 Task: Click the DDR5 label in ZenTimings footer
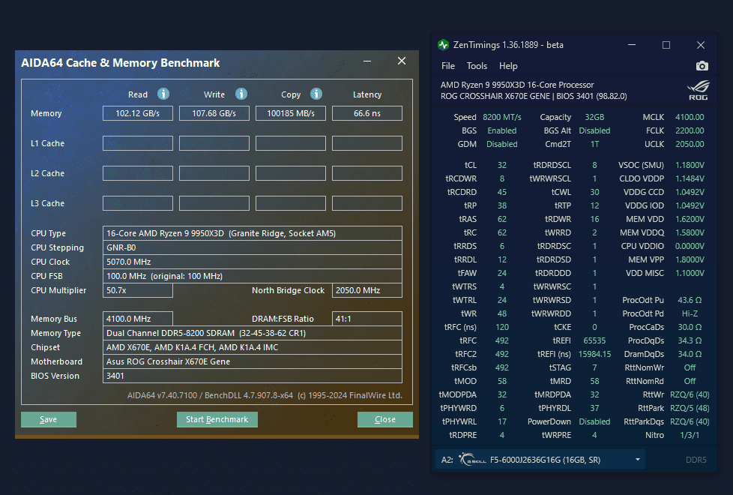click(696, 460)
